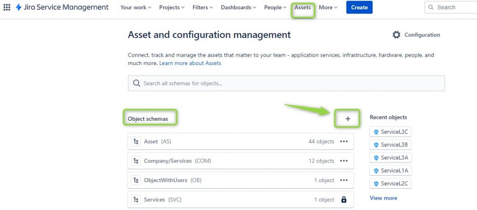Screen dimensions: 477x210
Task: Expand the Projects dropdown
Action: [x=172, y=7]
